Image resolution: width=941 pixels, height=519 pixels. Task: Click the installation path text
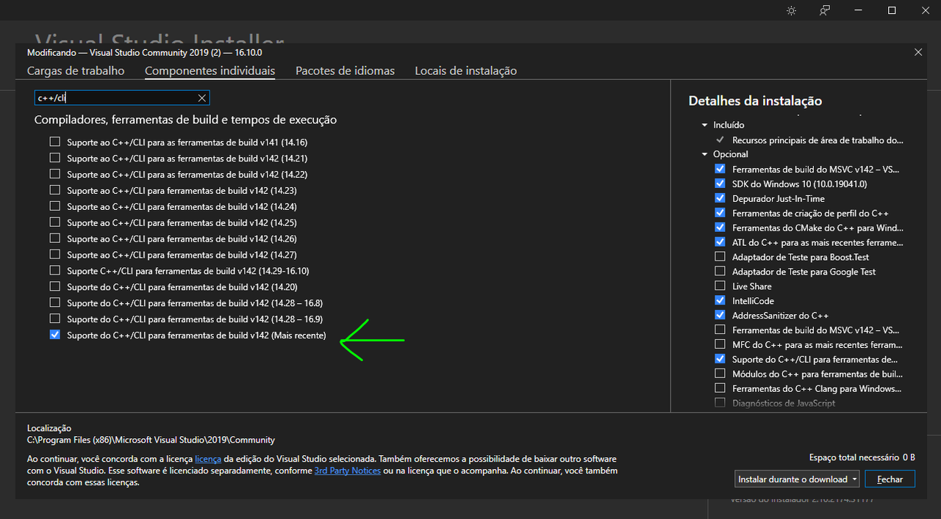[151, 440]
